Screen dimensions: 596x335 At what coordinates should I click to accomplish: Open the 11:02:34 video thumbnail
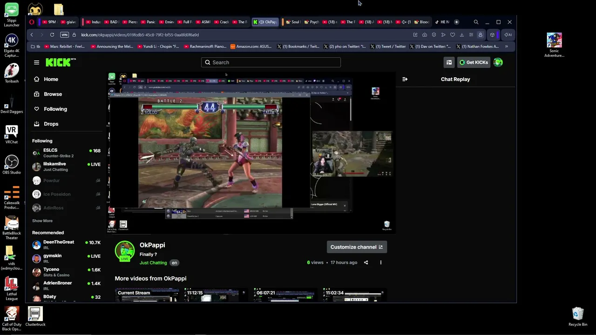click(x=354, y=295)
